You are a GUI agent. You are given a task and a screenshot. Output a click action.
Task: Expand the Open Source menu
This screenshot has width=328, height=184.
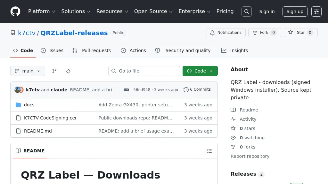pyautogui.click(x=153, y=11)
